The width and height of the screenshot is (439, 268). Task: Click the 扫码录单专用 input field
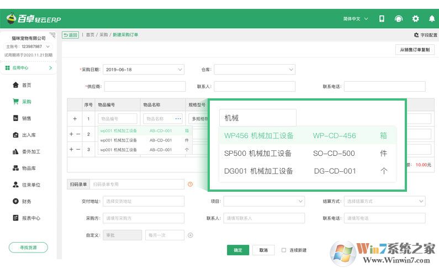coord(136,184)
